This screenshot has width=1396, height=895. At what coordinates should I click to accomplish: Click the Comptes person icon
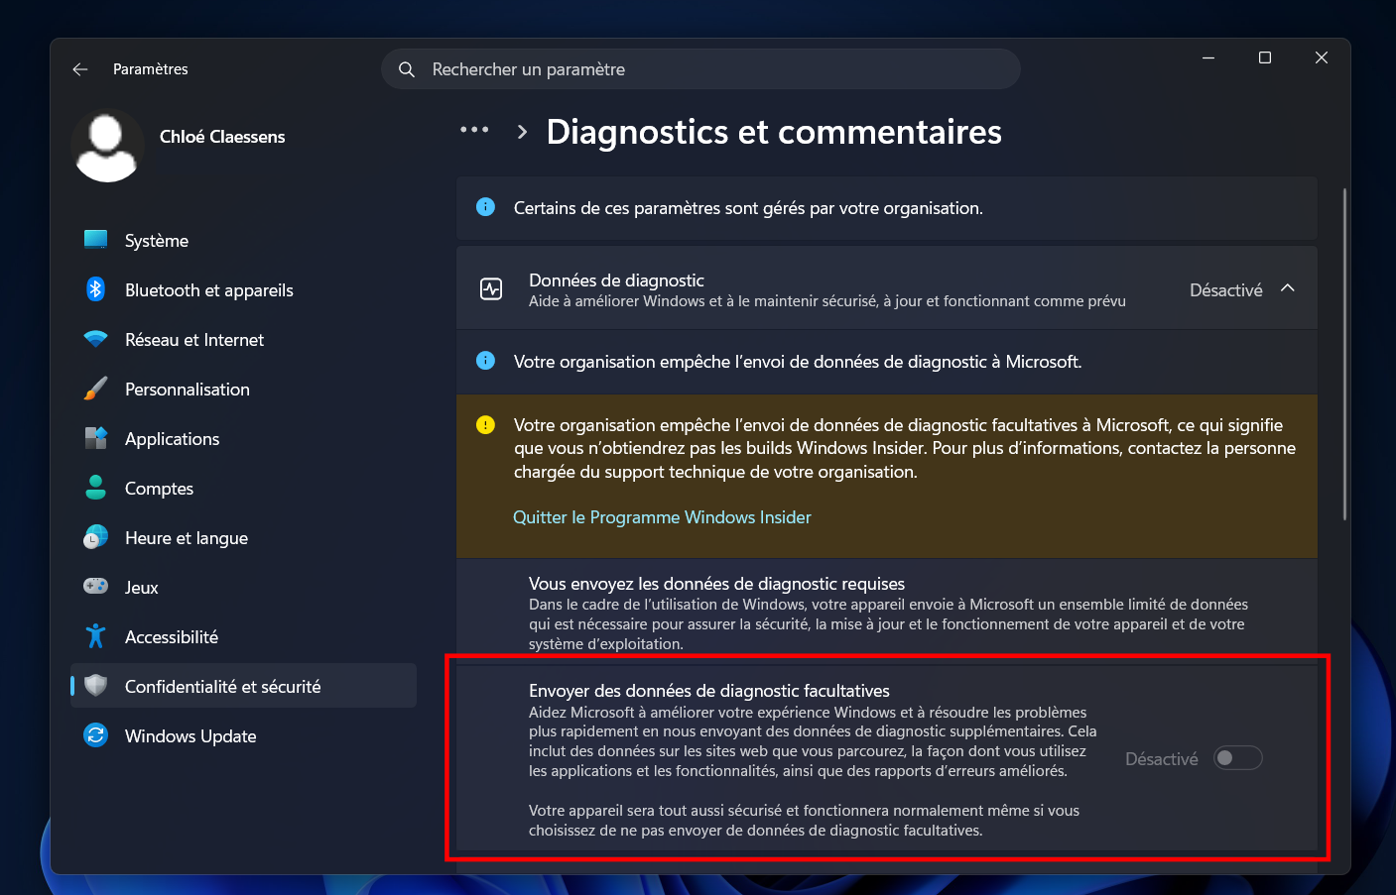pos(95,488)
